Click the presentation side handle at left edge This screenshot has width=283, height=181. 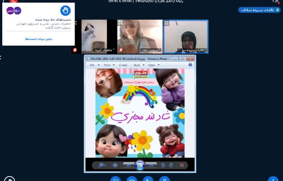[x=1, y=58]
